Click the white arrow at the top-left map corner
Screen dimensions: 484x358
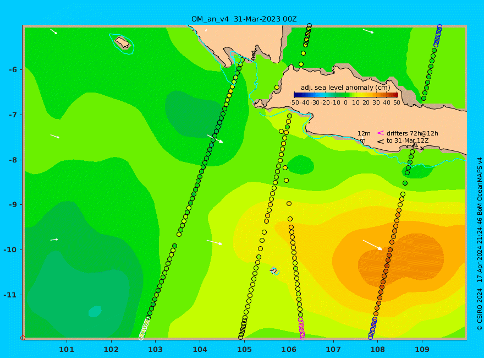(x=54, y=31)
